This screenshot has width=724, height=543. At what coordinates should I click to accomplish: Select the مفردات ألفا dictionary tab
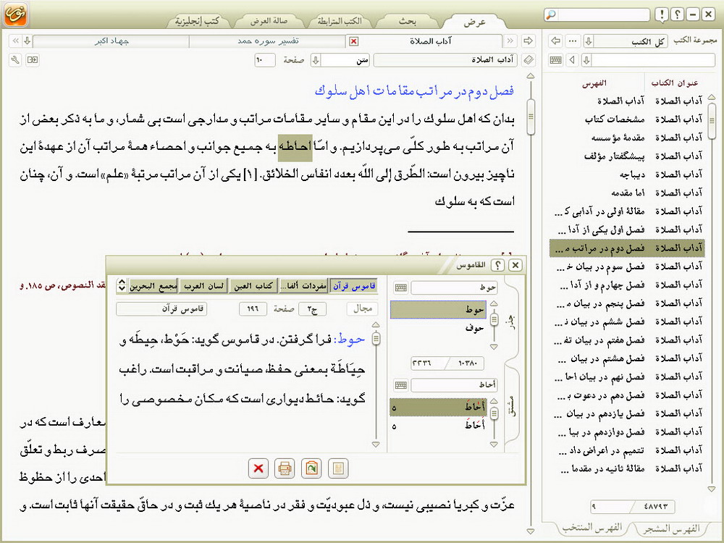click(303, 286)
